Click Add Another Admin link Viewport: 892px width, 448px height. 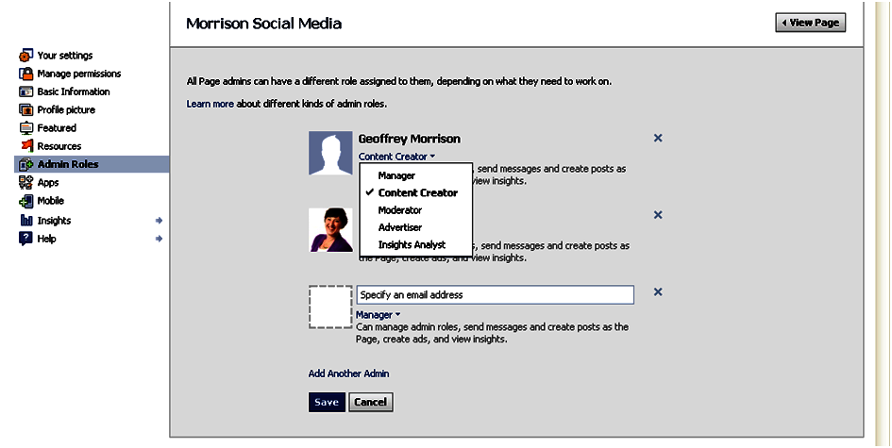click(x=348, y=373)
